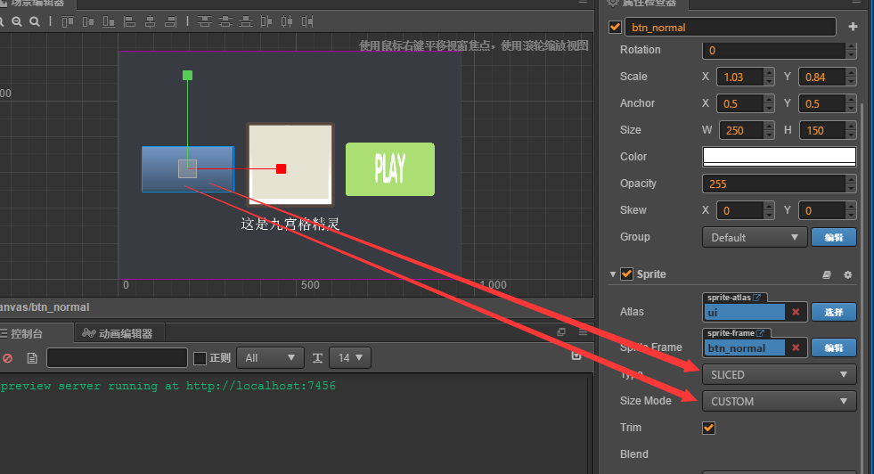Click the Size W stepper arrows
Image resolution: width=874 pixels, height=474 pixels.
coord(769,130)
